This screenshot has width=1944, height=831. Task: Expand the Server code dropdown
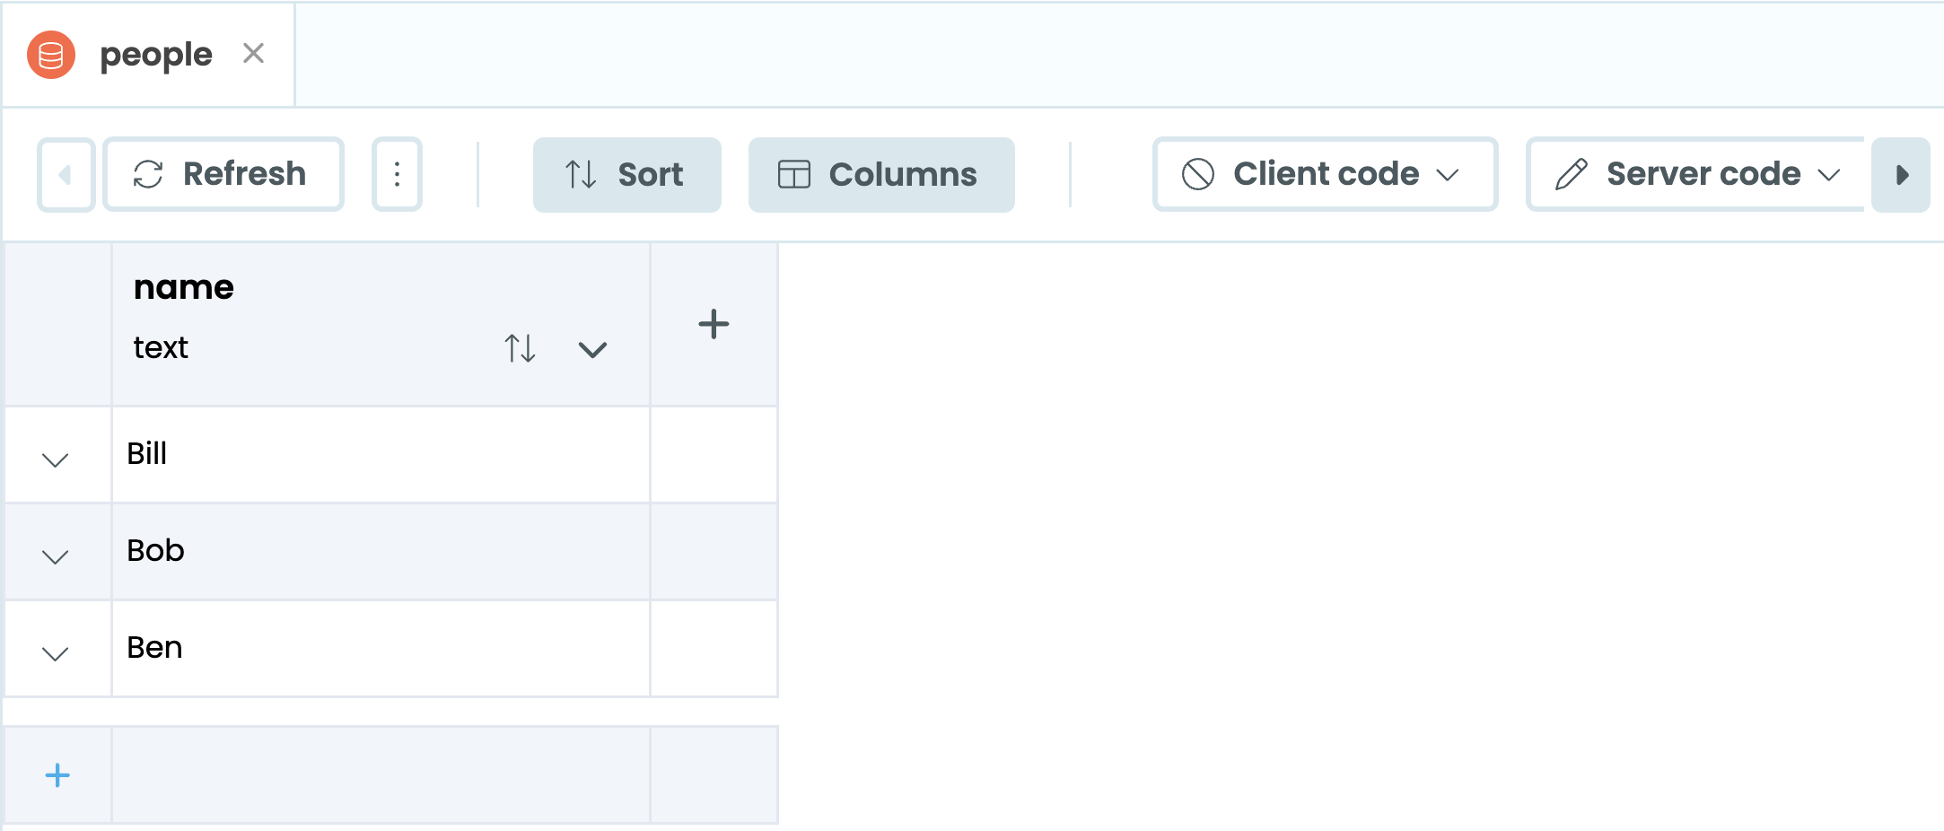tap(1696, 174)
